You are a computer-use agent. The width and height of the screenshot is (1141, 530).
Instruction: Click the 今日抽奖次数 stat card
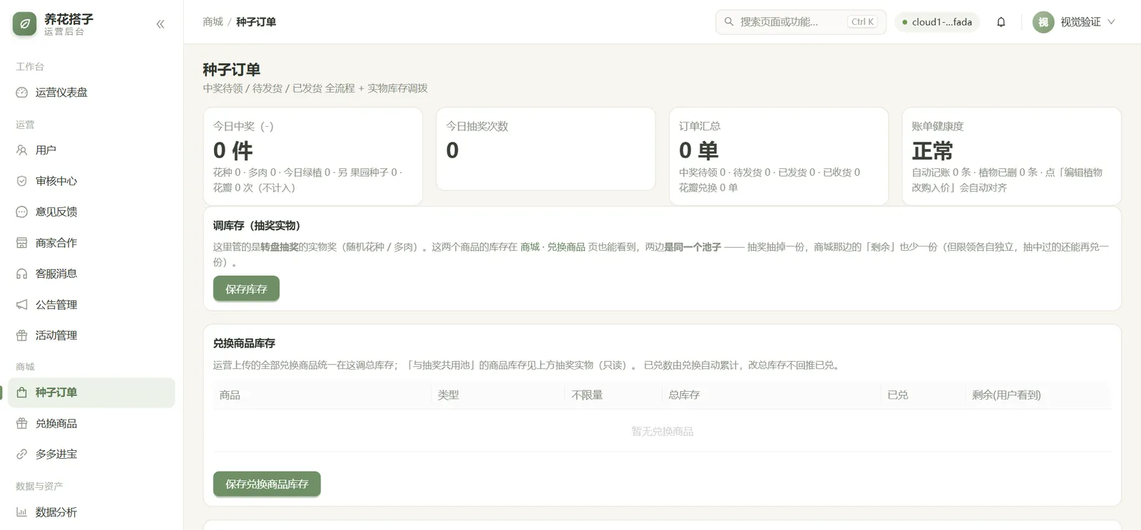pos(546,149)
